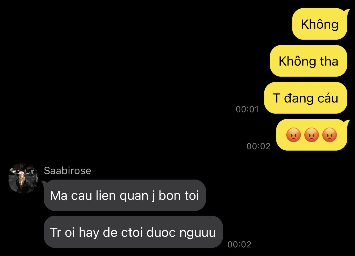Select the 'T đang cáu' message bubble

306,98
